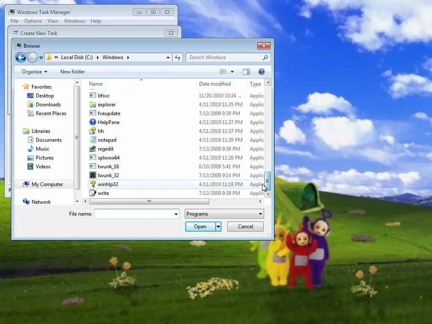This screenshot has height=324, width=432.
Task: Select Recent Places in navigation pane
Action: point(51,113)
